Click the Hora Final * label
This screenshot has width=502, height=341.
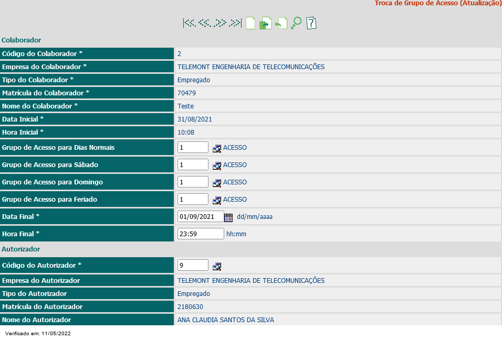coord(21,234)
